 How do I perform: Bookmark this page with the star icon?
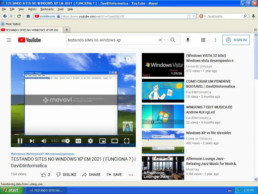(x=188, y=16)
